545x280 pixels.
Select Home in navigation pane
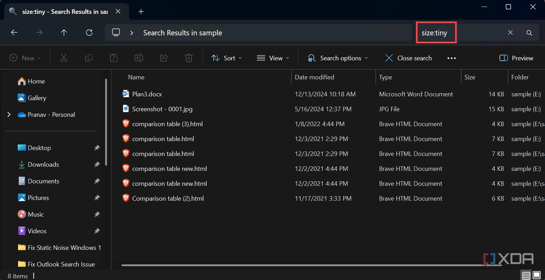(x=31, y=81)
